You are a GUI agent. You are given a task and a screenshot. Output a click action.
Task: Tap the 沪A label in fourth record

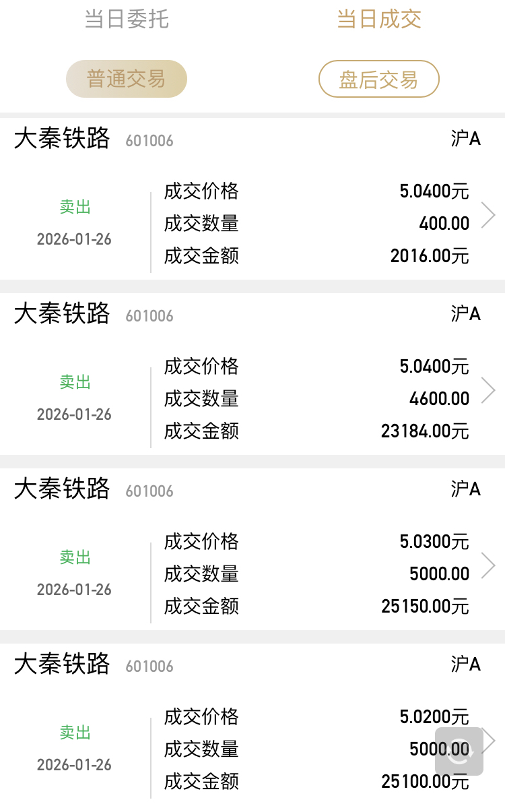pos(465,664)
